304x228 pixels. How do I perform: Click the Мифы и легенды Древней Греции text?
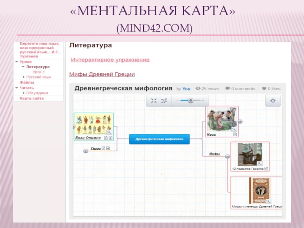(257, 206)
